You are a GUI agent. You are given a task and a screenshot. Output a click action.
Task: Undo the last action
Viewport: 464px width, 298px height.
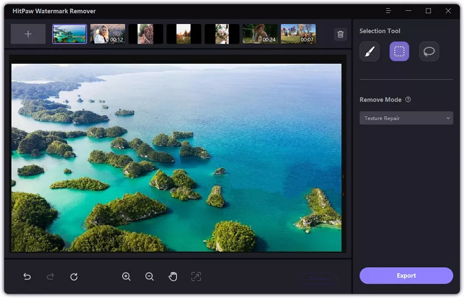tap(27, 276)
